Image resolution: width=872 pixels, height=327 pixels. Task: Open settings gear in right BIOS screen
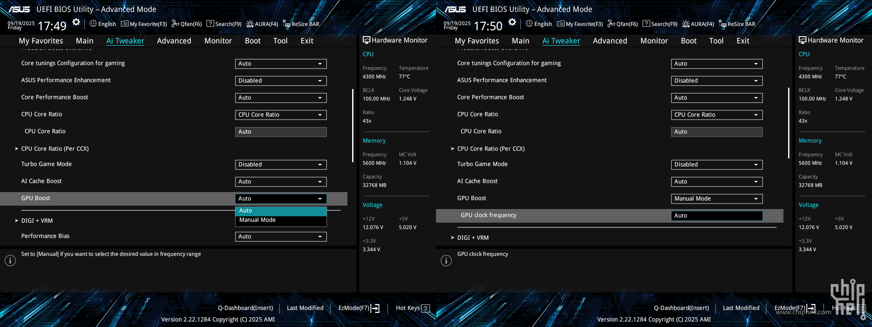[x=512, y=23]
